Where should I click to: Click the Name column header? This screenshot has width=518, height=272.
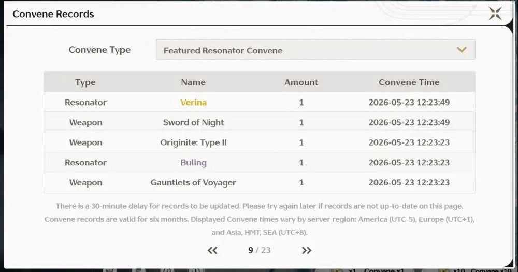(193, 82)
